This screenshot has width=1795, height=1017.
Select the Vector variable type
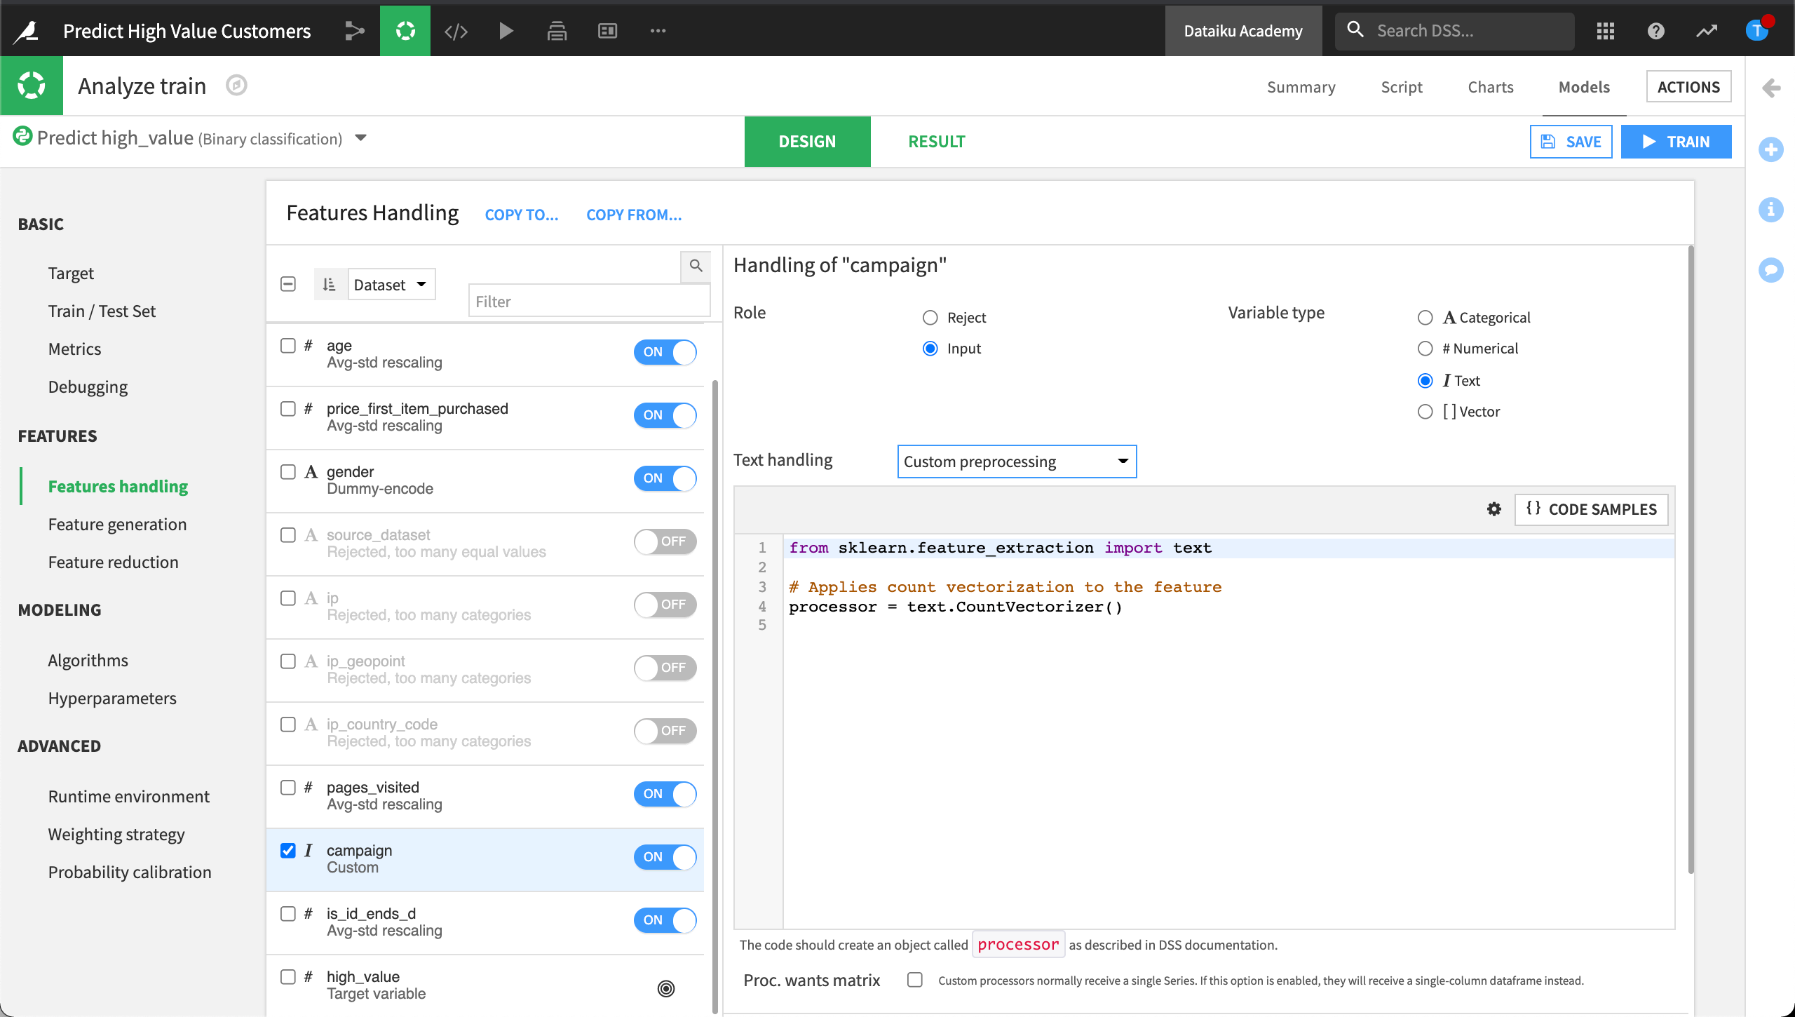pos(1425,412)
